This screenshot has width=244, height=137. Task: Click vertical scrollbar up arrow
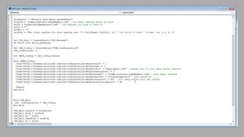coord(233,18)
